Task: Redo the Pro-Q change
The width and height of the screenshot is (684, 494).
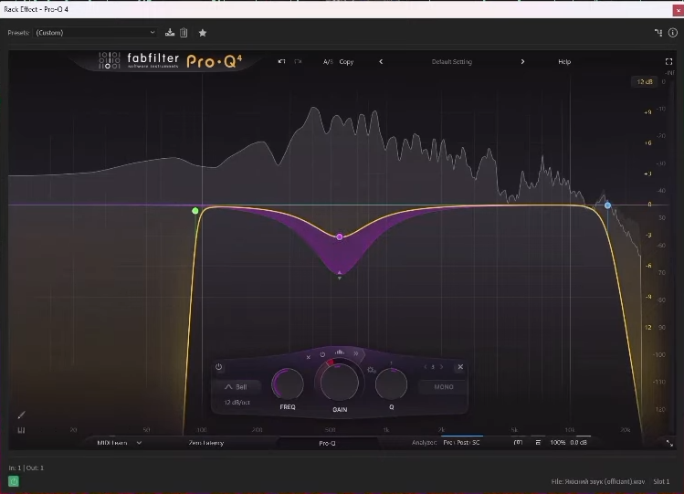Action: [298, 61]
